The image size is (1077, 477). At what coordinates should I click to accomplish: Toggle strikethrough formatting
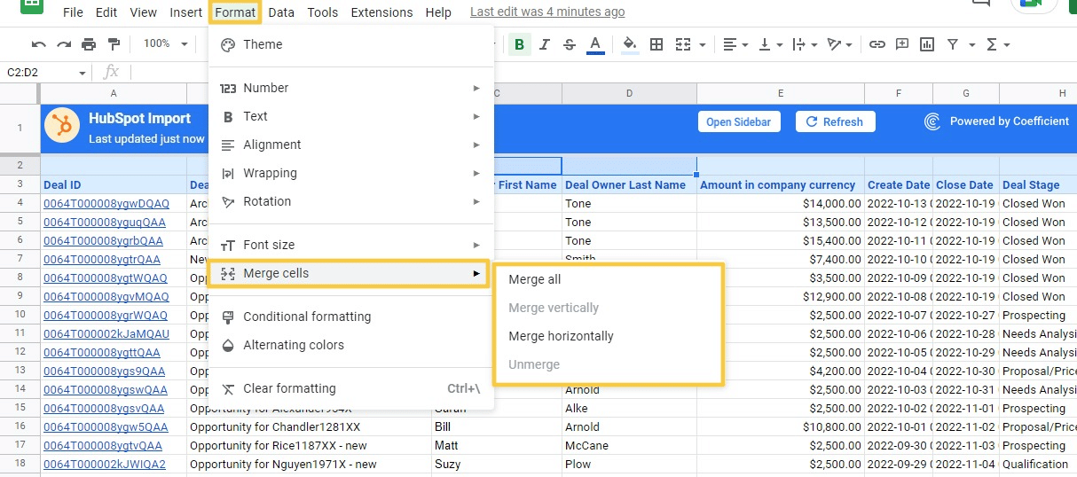pos(570,44)
